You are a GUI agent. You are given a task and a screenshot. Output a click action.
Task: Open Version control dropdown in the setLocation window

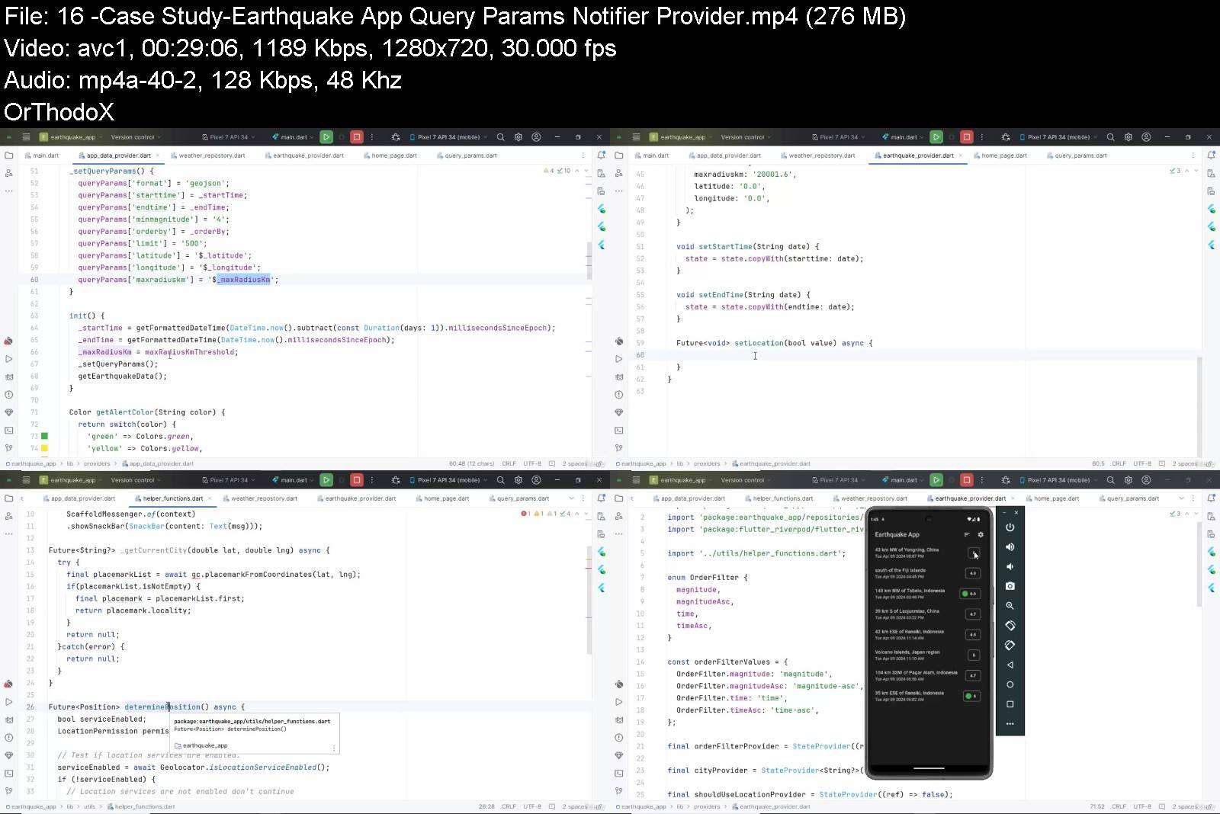[746, 137]
